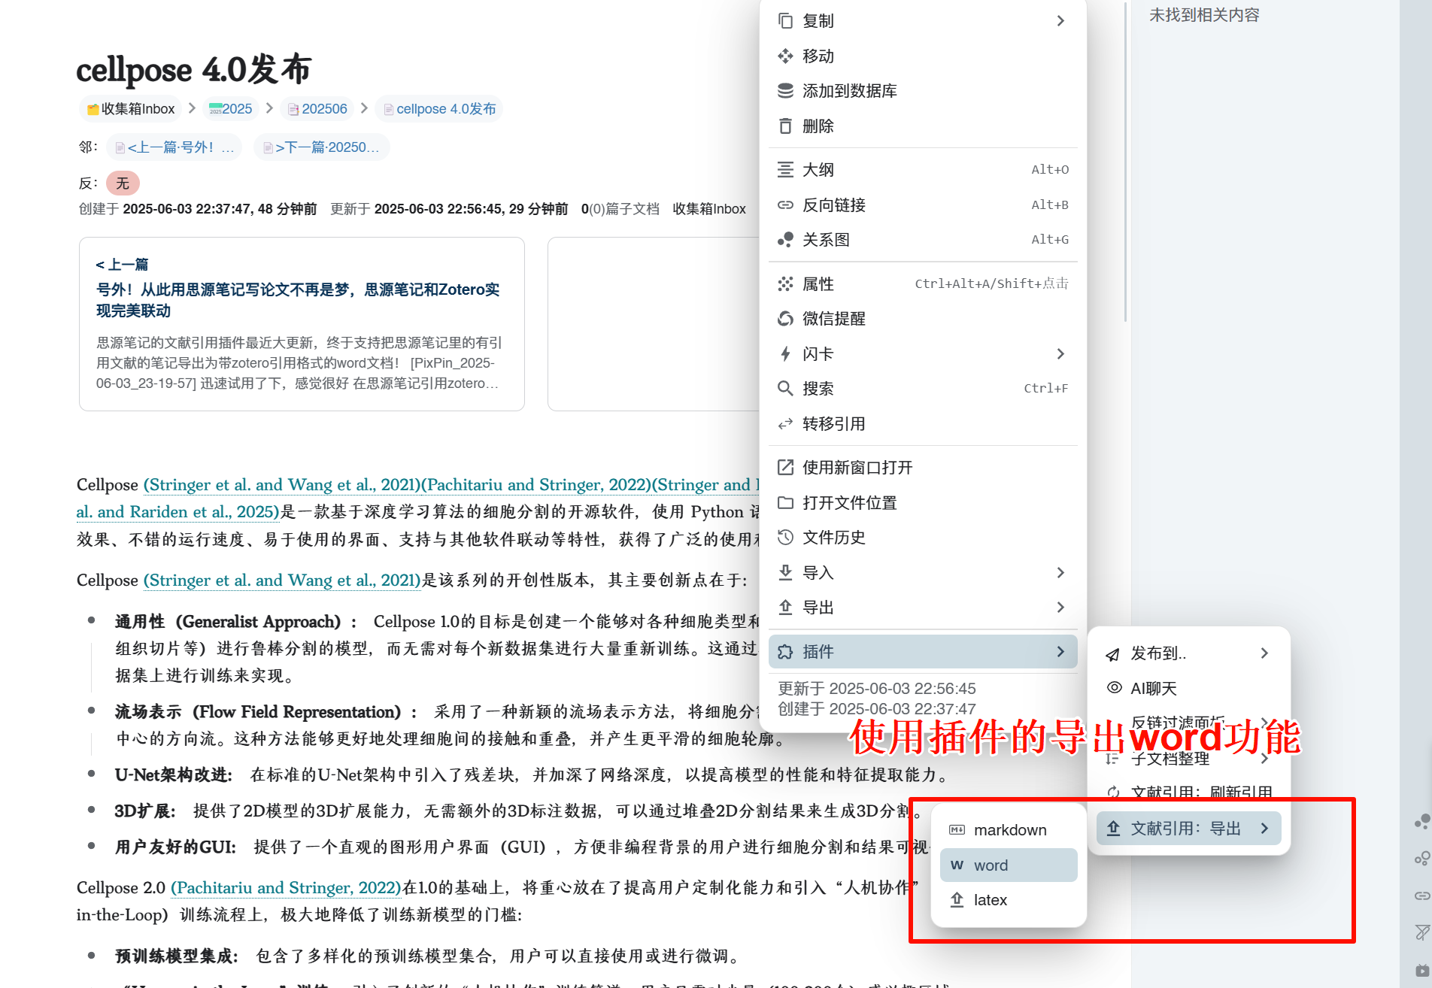The image size is (1432, 988).
Task: Expand the 插件 plugins submenu
Action: (923, 652)
